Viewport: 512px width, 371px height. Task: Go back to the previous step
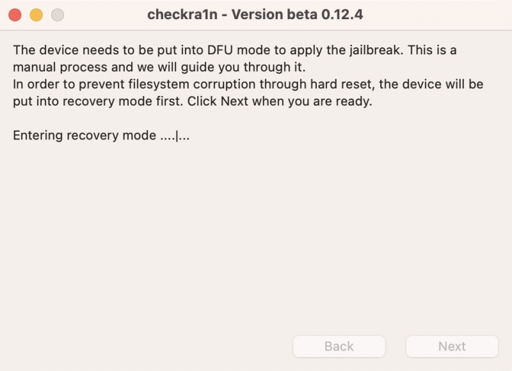(x=339, y=346)
